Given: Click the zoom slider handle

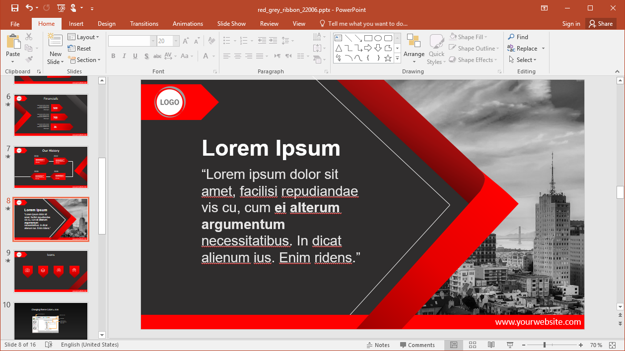Looking at the screenshot, I should (545, 345).
